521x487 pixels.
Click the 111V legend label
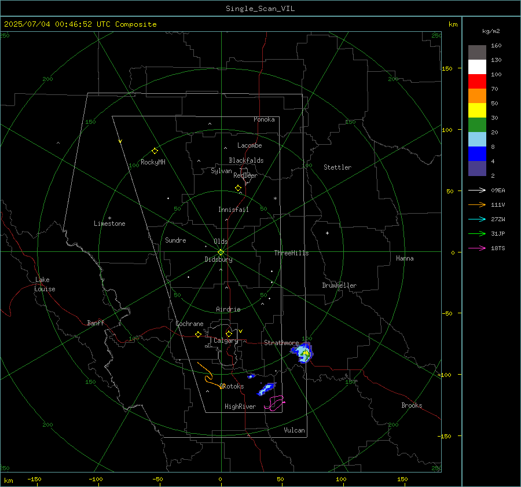click(498, 205)
